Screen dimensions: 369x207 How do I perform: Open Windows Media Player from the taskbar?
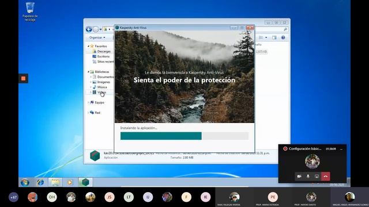tap(70, 182)
